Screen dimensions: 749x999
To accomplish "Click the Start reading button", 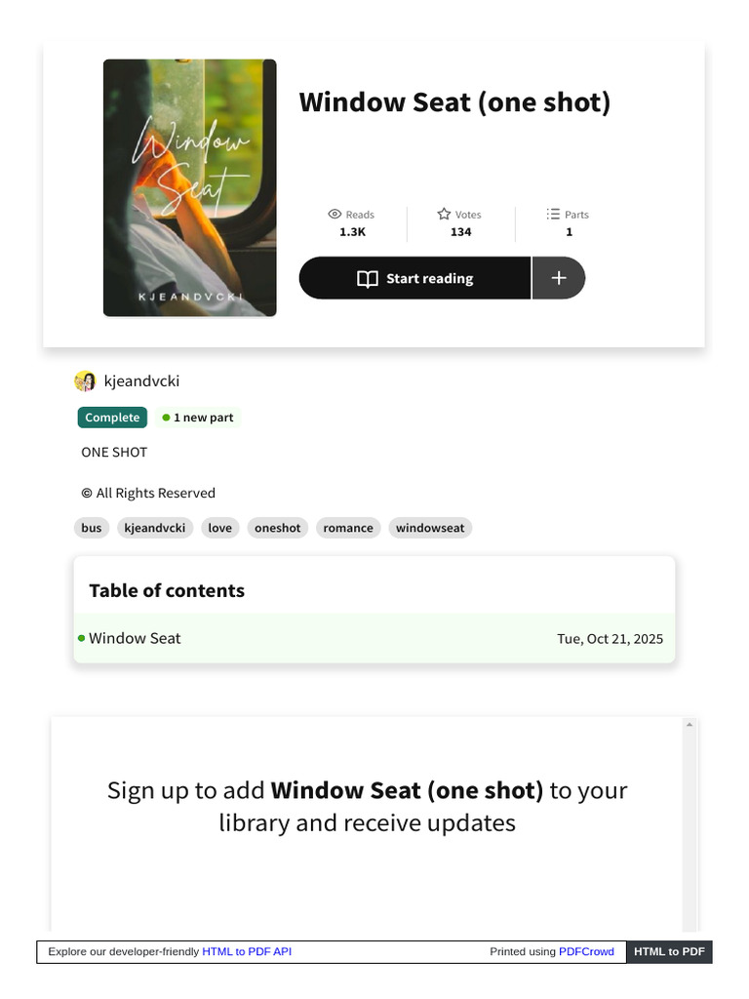I will click(414, 279).
